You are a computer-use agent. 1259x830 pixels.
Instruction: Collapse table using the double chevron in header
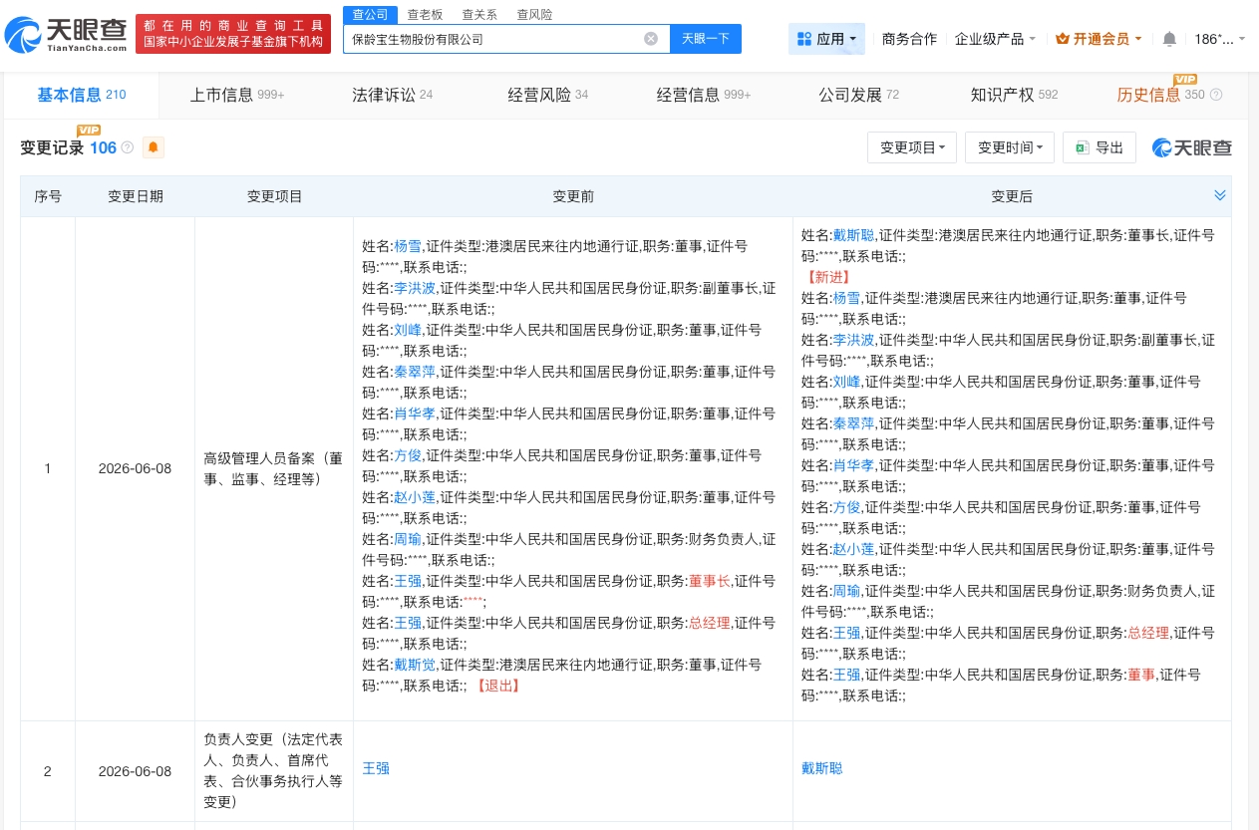(x=1220, y=195)
